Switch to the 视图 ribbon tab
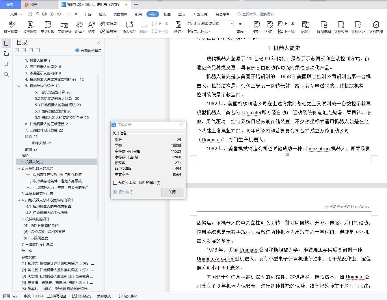387x300 pixels. click(x=167, y=14)
